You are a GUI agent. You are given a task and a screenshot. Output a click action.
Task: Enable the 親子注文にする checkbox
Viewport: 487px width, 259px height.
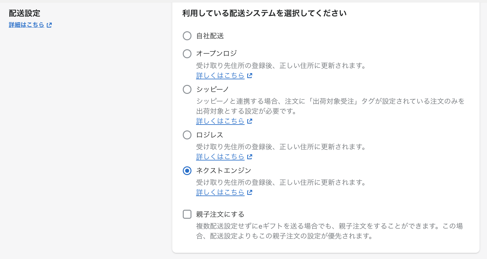tap(187, 214)
